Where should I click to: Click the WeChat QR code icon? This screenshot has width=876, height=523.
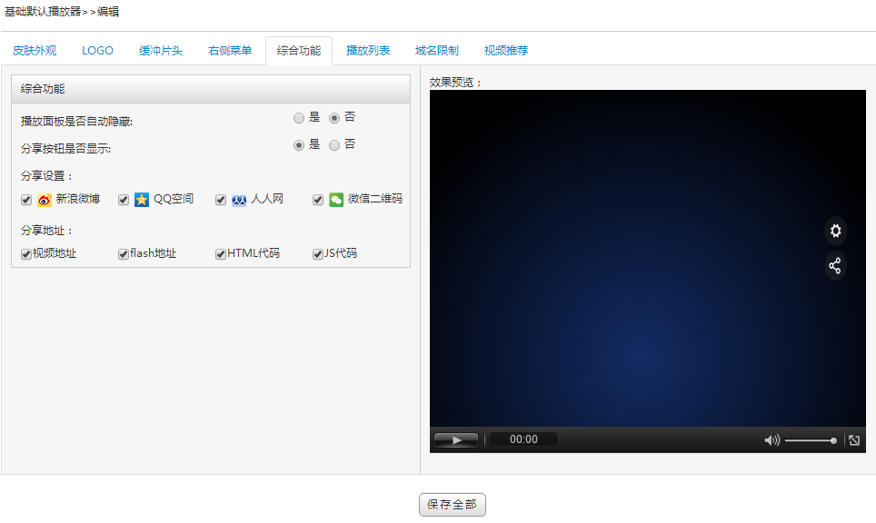[335, 199]
